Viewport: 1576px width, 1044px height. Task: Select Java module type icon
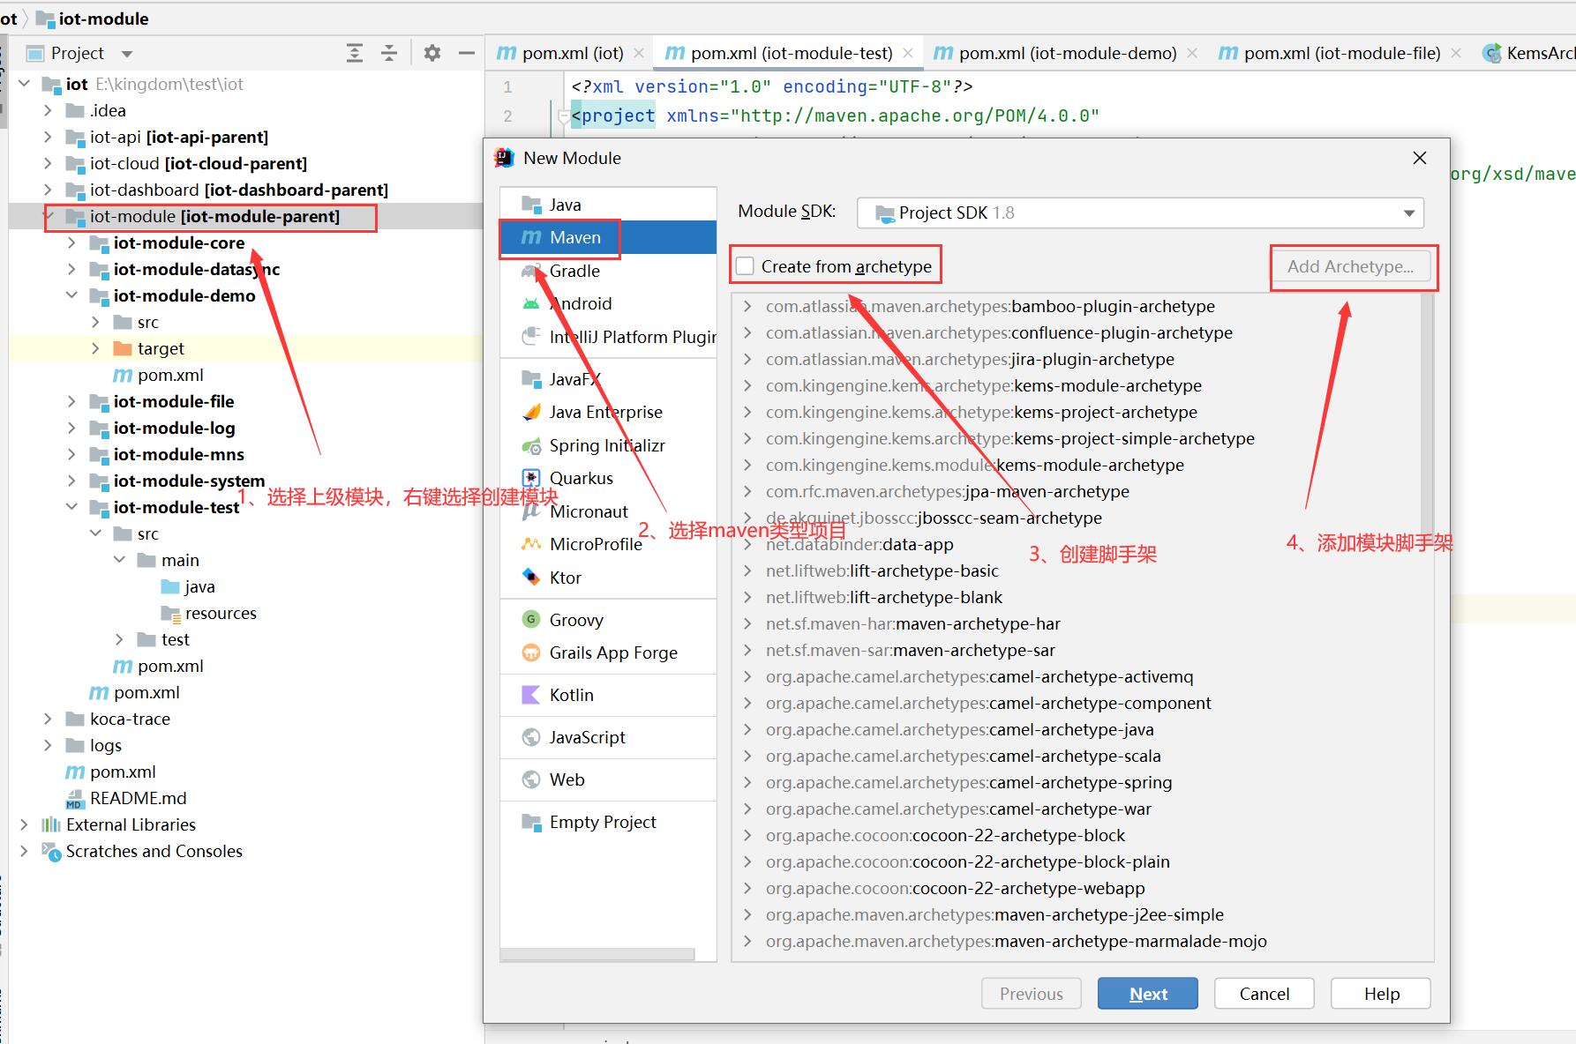click(531, 205)
